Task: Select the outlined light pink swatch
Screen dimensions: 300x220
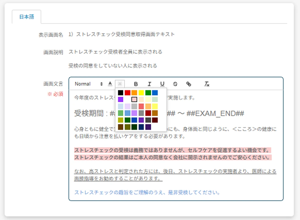Action: [x=134, y=99]
